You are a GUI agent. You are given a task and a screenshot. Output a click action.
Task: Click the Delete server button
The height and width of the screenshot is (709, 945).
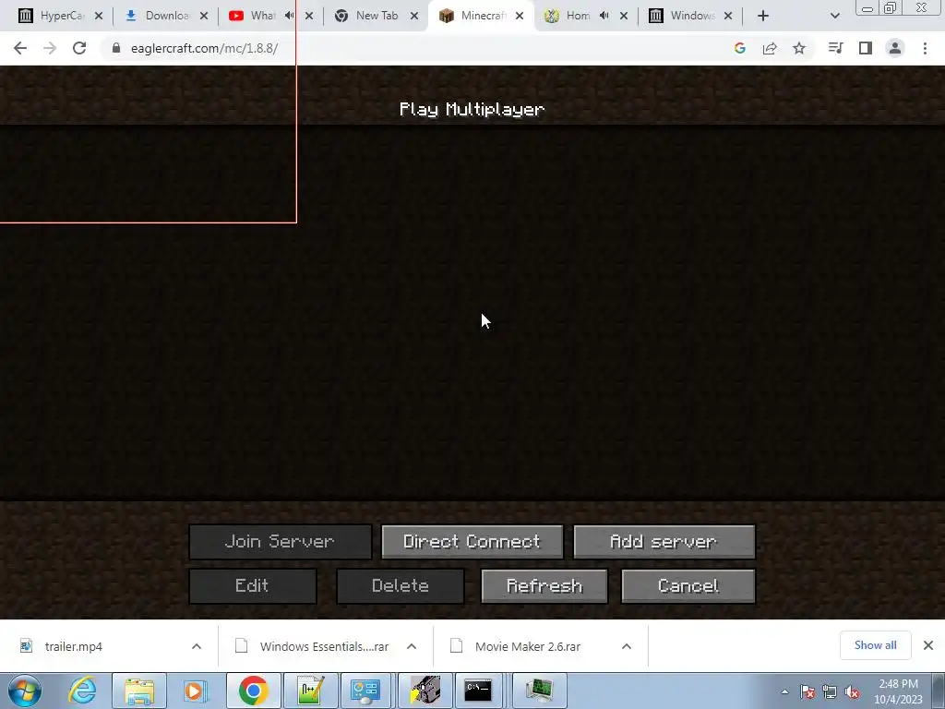[x=401, y=586]
